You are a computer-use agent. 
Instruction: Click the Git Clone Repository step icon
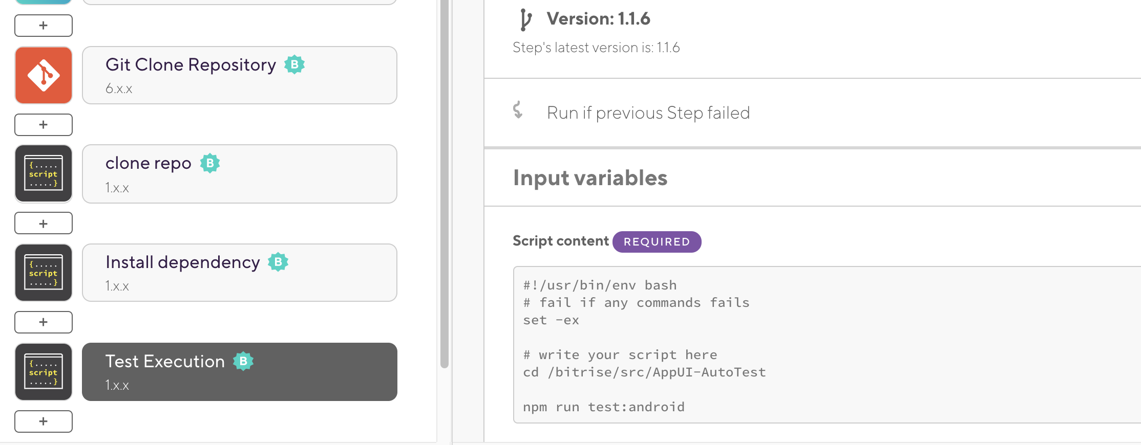click(44, 75)
